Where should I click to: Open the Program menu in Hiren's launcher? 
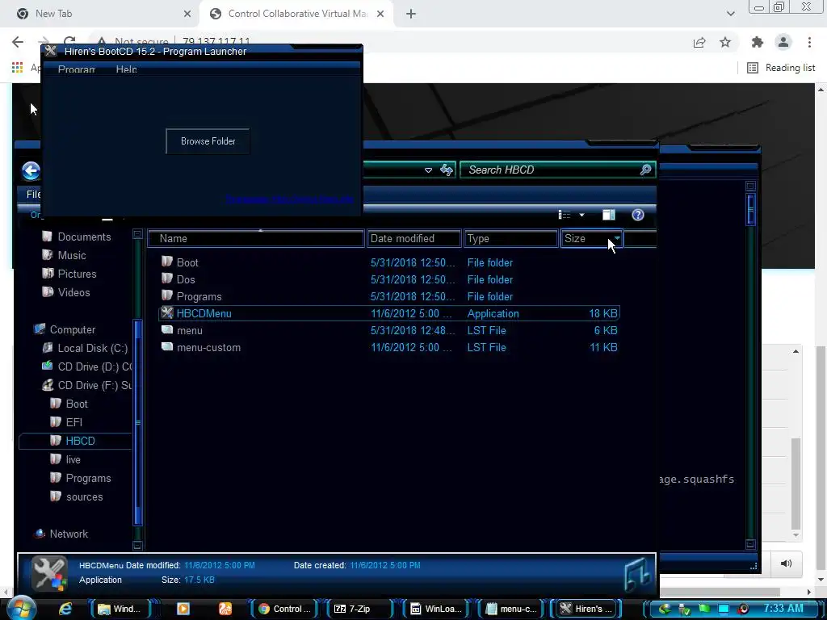77,69
